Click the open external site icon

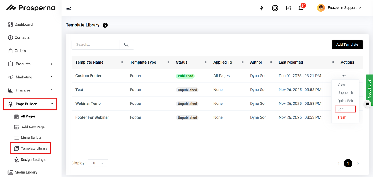click(x=288, y=8)
